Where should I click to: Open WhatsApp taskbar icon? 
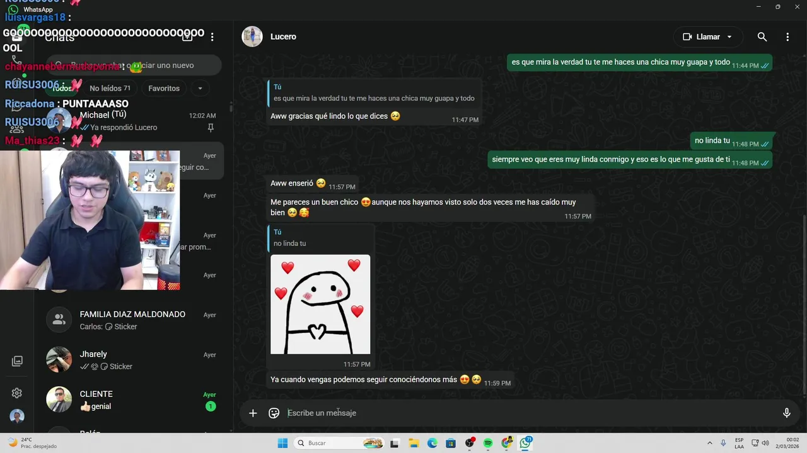click(x=526, y=443)
